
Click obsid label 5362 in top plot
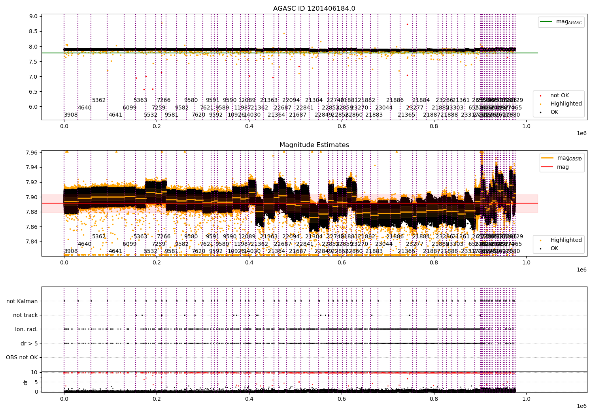coord(99,100)
